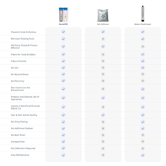This screenshot has height=166, width=166.
Task: Click Salt Softener X for Filters Chlorine
Action: pyautogui.click(x=103, y=61)
